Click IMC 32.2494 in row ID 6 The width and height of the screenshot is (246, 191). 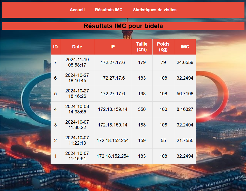185,78
